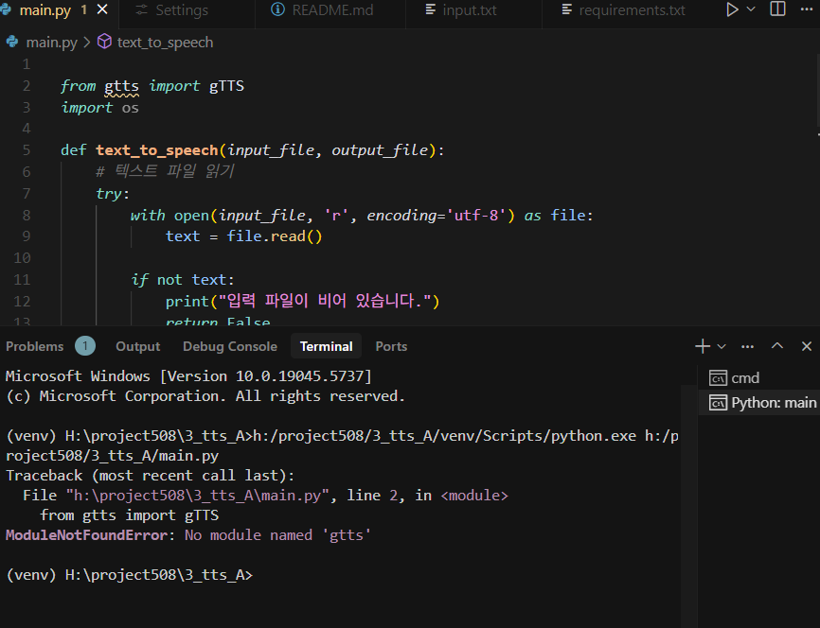
Task: Click the 'utf-8' string on line 8
Action: pos(476,216)
